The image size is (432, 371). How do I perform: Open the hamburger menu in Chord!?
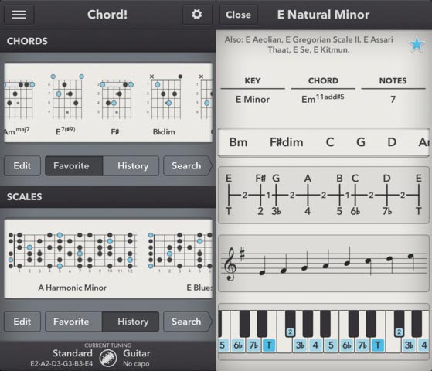[19, 15]
